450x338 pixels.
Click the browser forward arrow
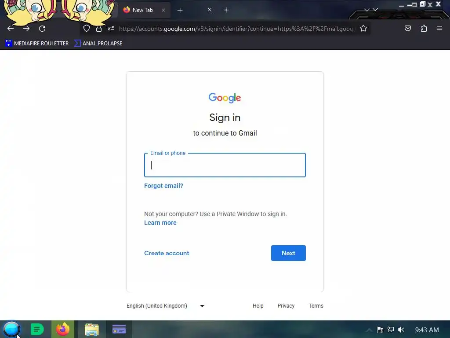tap(26, 29)
